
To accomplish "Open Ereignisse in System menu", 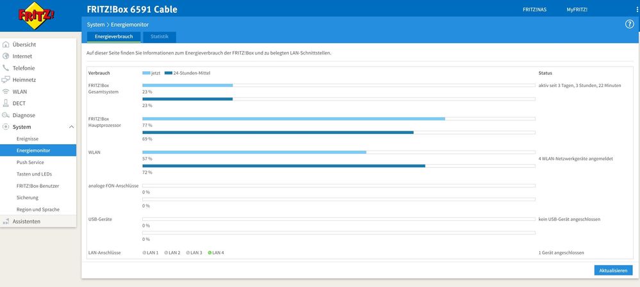I will (38, 139).
